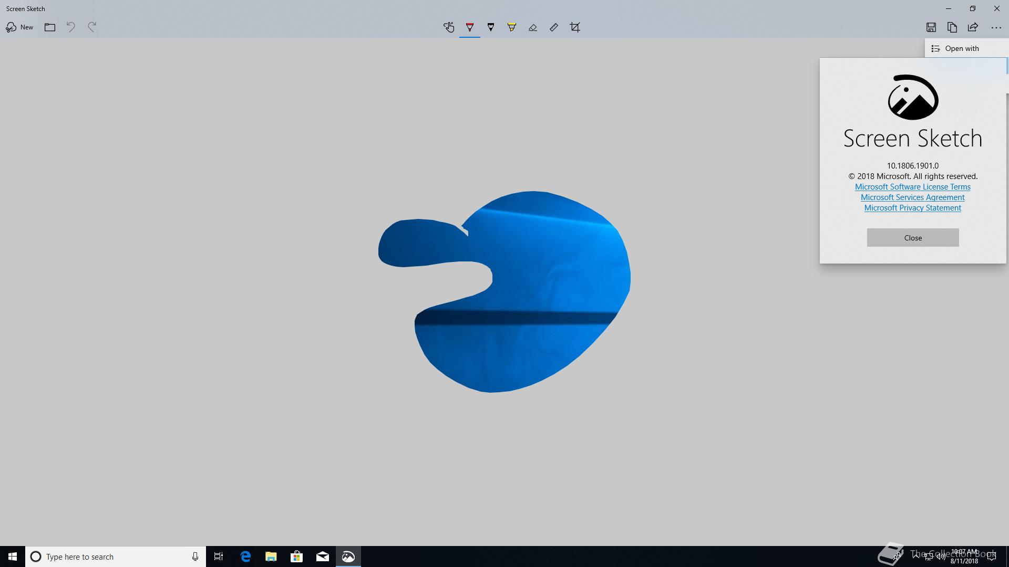Viewport: 1009px width, 567px height.
Task: Open Microsoft Store from the taskbar
Action: coord(297,556)
